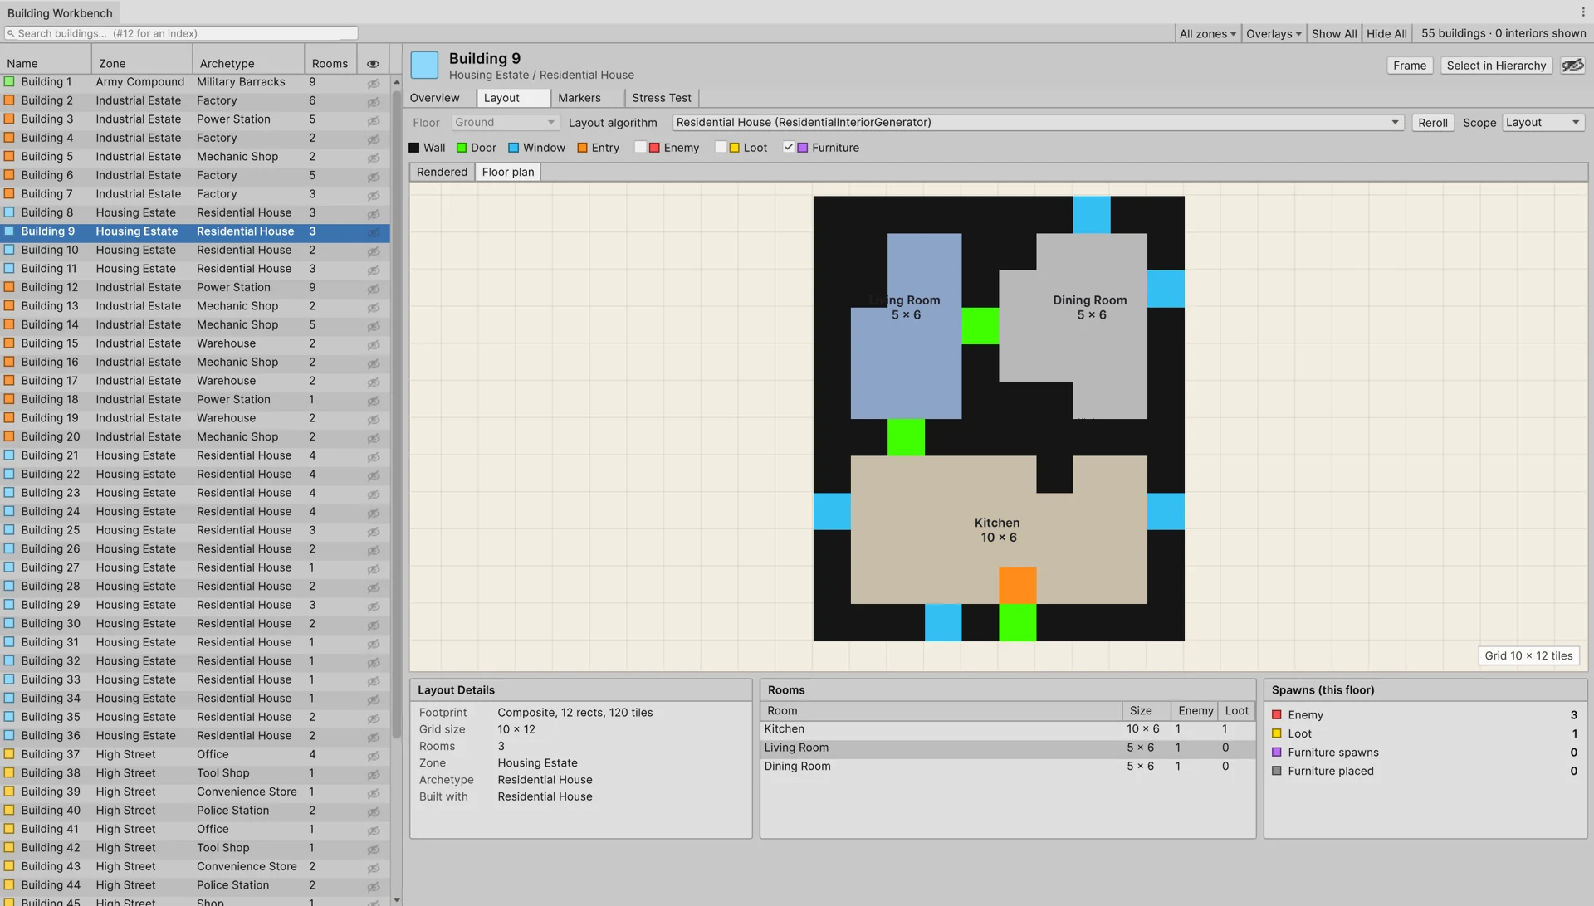Screen dimensions: 1594x906
Task: Open the window kebab menu
Action: coord(1582,12)
